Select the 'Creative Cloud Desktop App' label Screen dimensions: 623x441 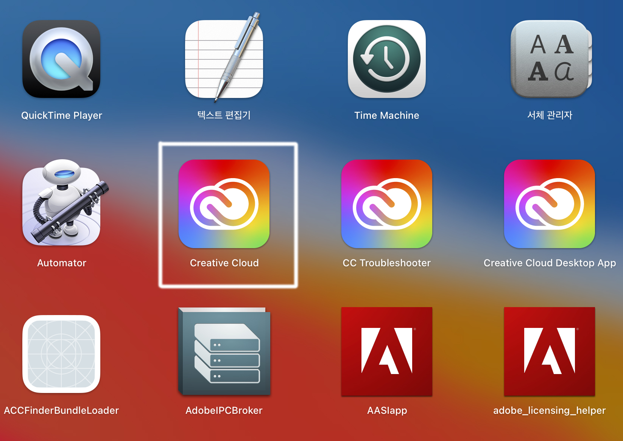click(550, 263)
